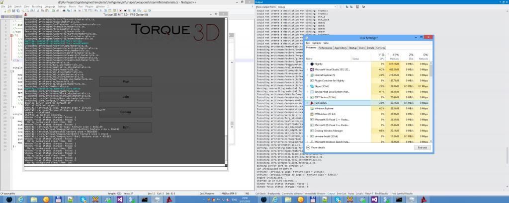Click End task in Task Manager
The image size is (509, 203).
[422, 148]
